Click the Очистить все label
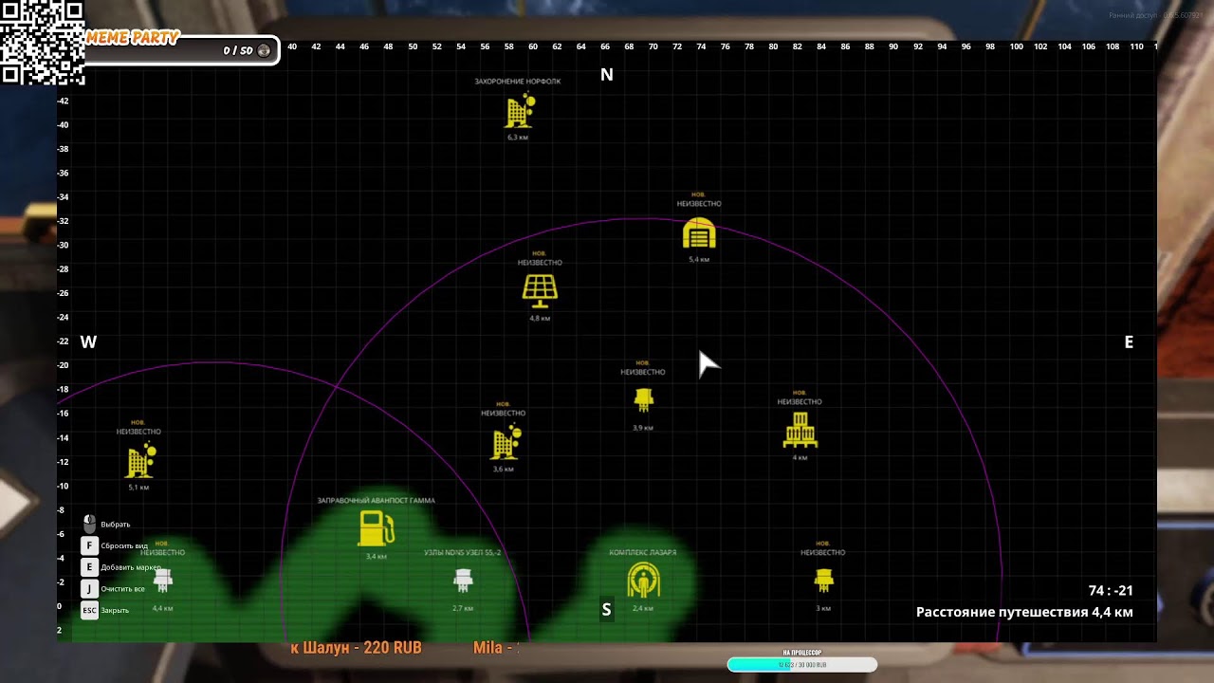 click(123, 589)
